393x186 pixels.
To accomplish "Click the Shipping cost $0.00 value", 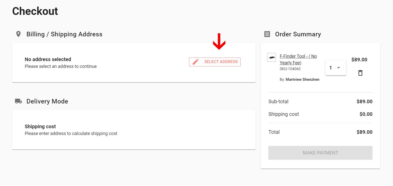I will pos(366,114).
